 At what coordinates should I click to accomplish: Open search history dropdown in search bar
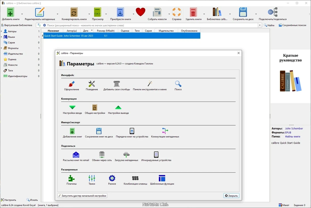click(260, 25)
